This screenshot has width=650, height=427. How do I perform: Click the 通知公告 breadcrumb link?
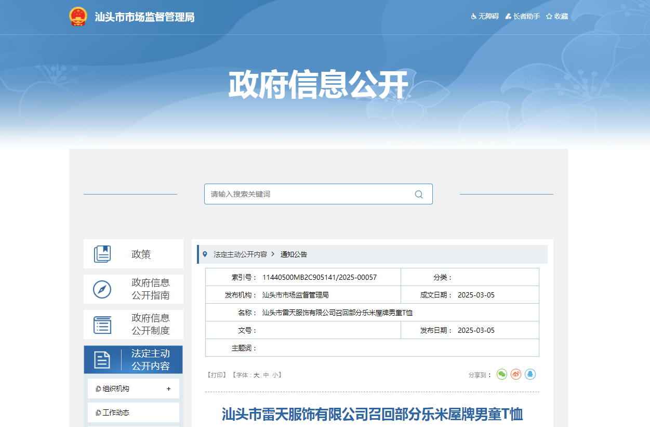pos(294,255)
